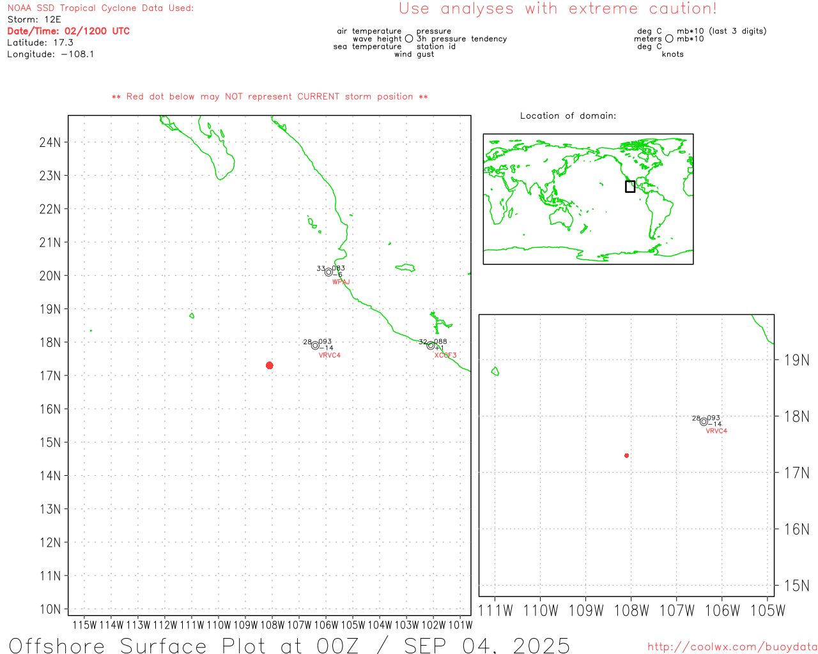Click the 108W label on inset map
818x654 pixels.
(631, 611)
